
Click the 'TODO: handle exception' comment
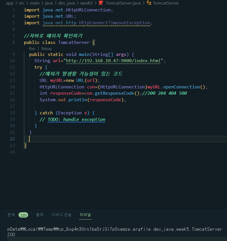(77, 120)
